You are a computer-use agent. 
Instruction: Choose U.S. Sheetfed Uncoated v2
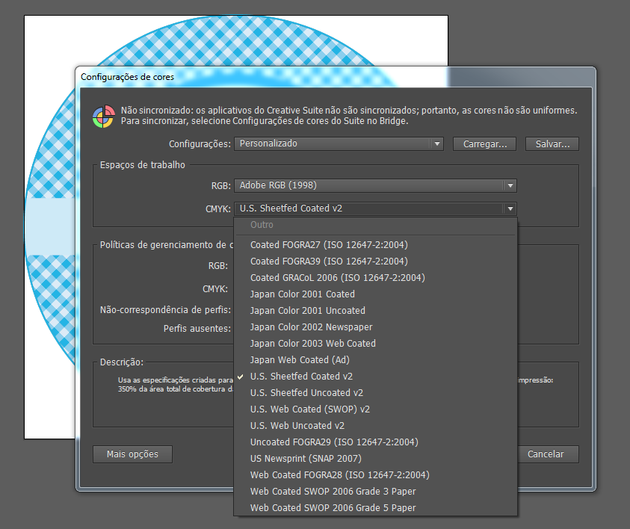375,393
